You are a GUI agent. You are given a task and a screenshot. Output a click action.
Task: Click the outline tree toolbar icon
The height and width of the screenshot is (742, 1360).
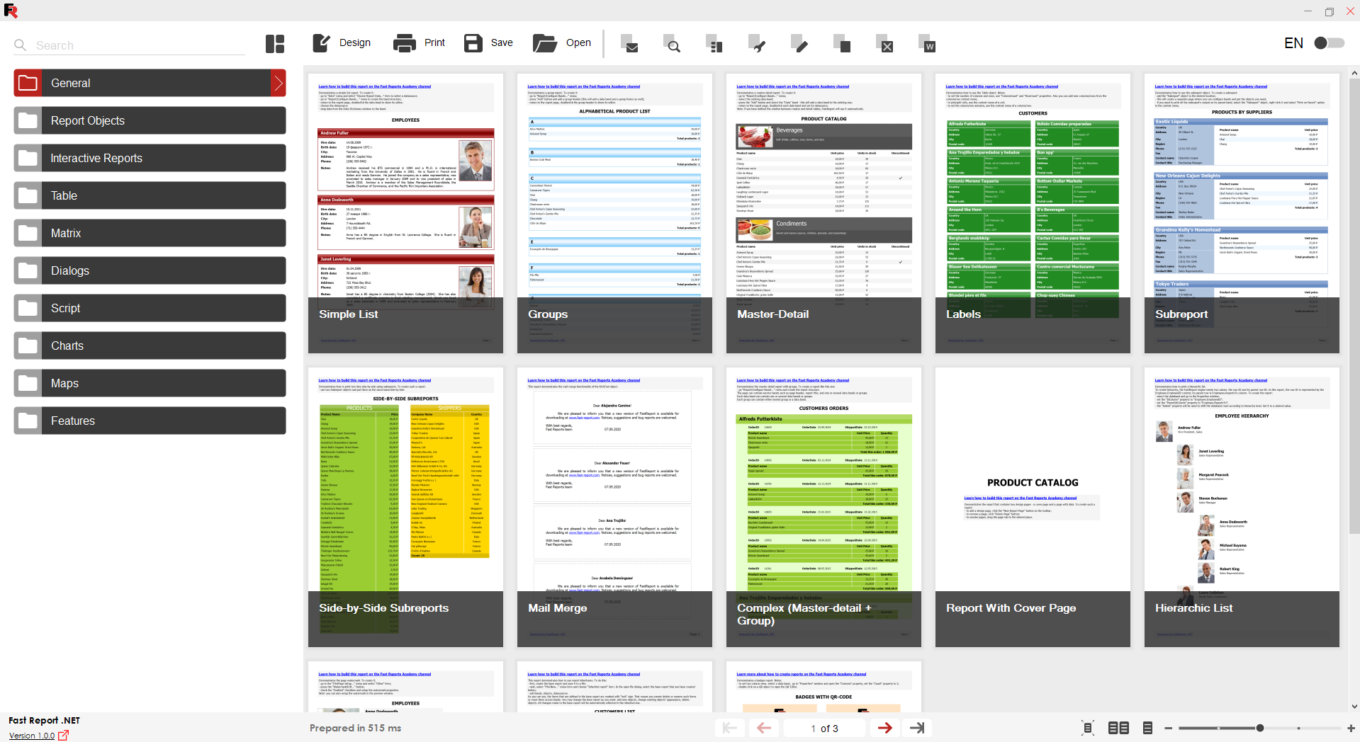coord(714,44)
